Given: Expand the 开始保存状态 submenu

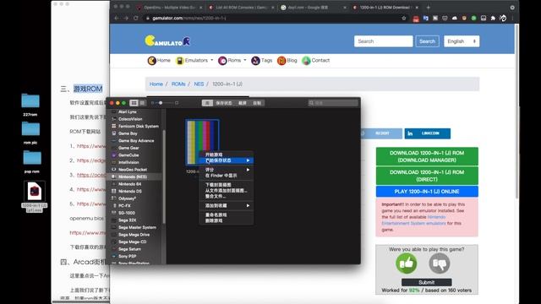Looking at the screenshot, I should pyautogui.click(x=226, y=160).
